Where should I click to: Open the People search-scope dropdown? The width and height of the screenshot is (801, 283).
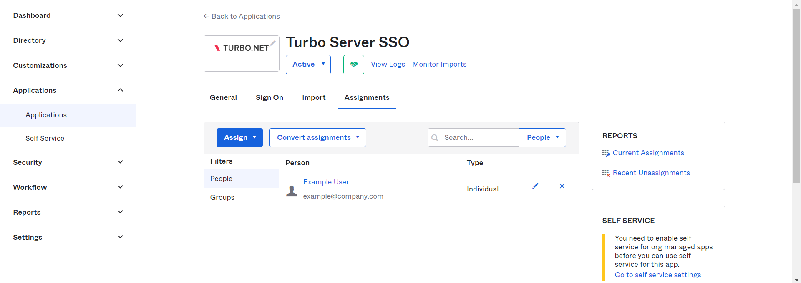point(542,138)
